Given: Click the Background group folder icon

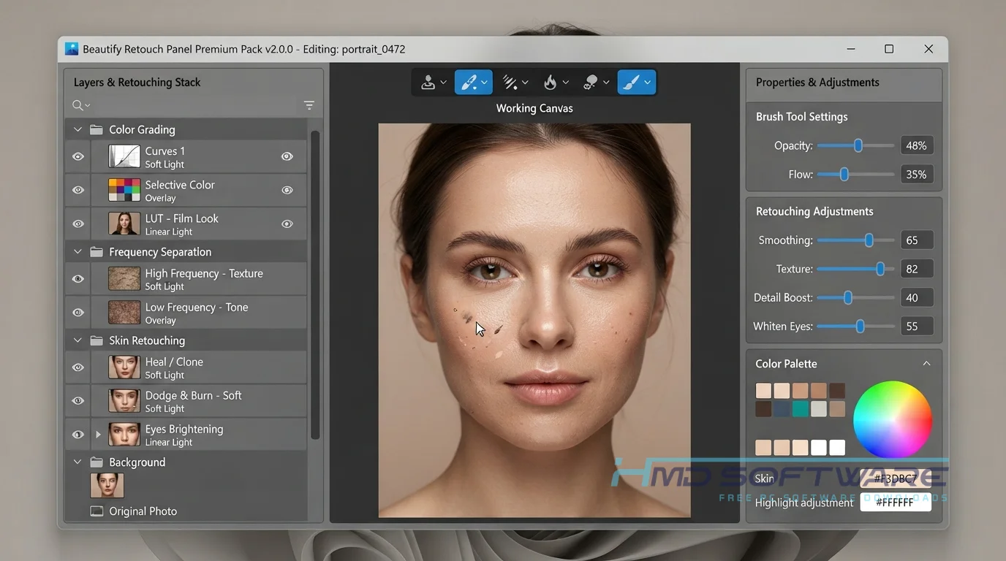Looking at the screenshot, I should click(x=96, y=462).
